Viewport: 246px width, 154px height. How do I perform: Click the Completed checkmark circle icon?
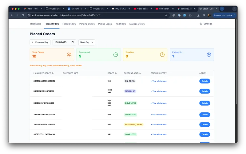pyautogui.click(x=116, y=55)
